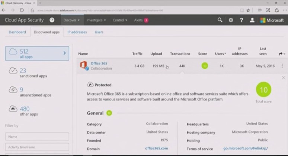This screenshot has height=156, width=288.
Task: Click the Microsoft logo in header
Action: [x=272, y=20]
